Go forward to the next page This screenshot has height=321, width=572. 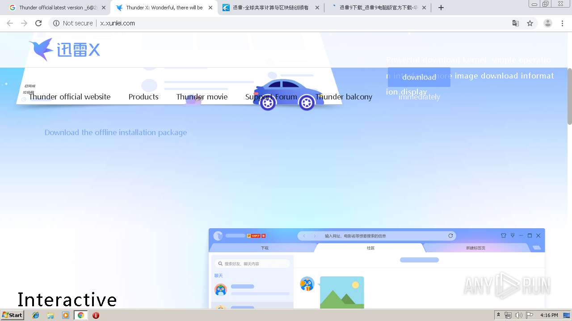point(24,23)
